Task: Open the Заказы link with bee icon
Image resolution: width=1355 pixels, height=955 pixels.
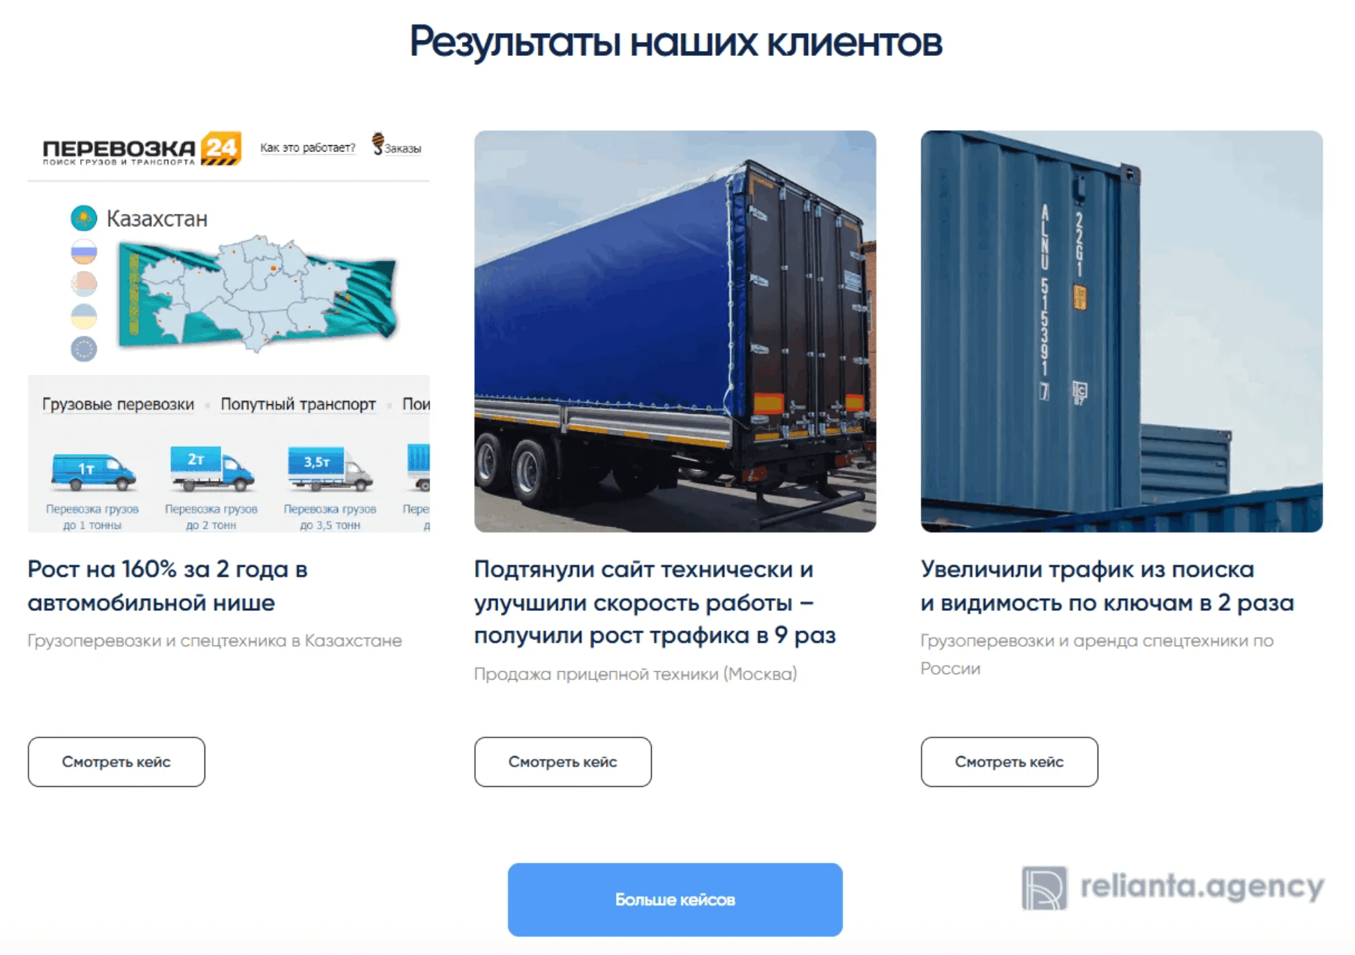Action: [396, 145]
